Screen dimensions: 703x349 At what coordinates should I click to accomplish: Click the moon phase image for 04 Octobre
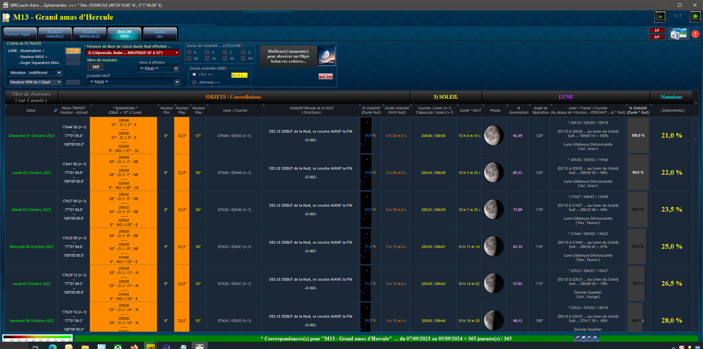pyautogui.click(x=494, y=247)
